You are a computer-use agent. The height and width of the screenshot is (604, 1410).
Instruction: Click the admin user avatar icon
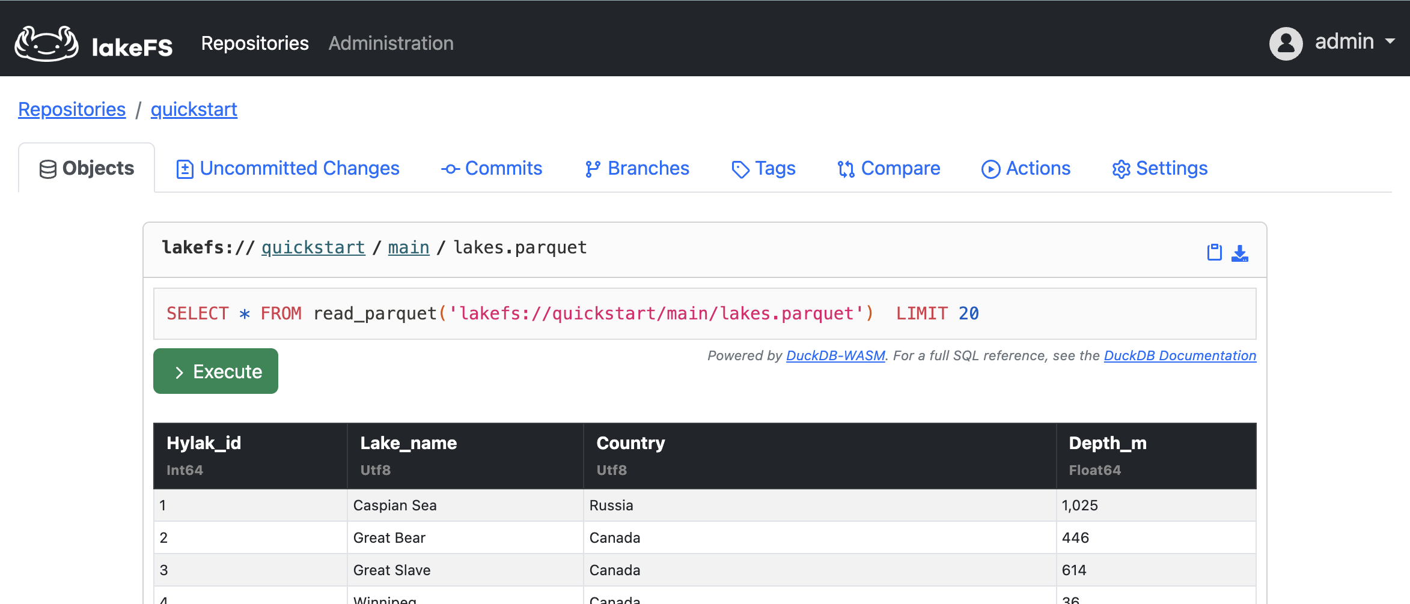1285,43
